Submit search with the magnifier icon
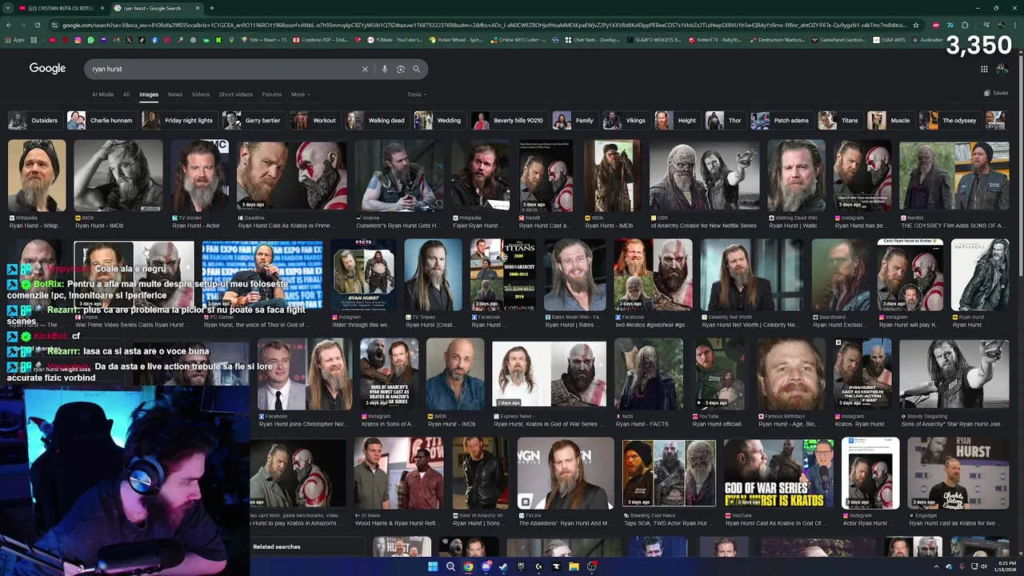 (416, 69)
